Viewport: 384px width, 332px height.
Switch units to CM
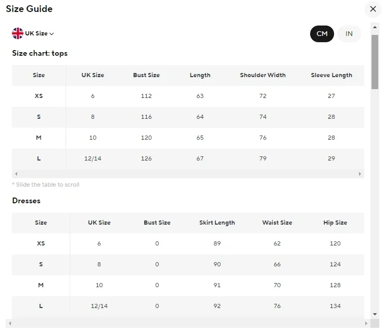point(322,34)
